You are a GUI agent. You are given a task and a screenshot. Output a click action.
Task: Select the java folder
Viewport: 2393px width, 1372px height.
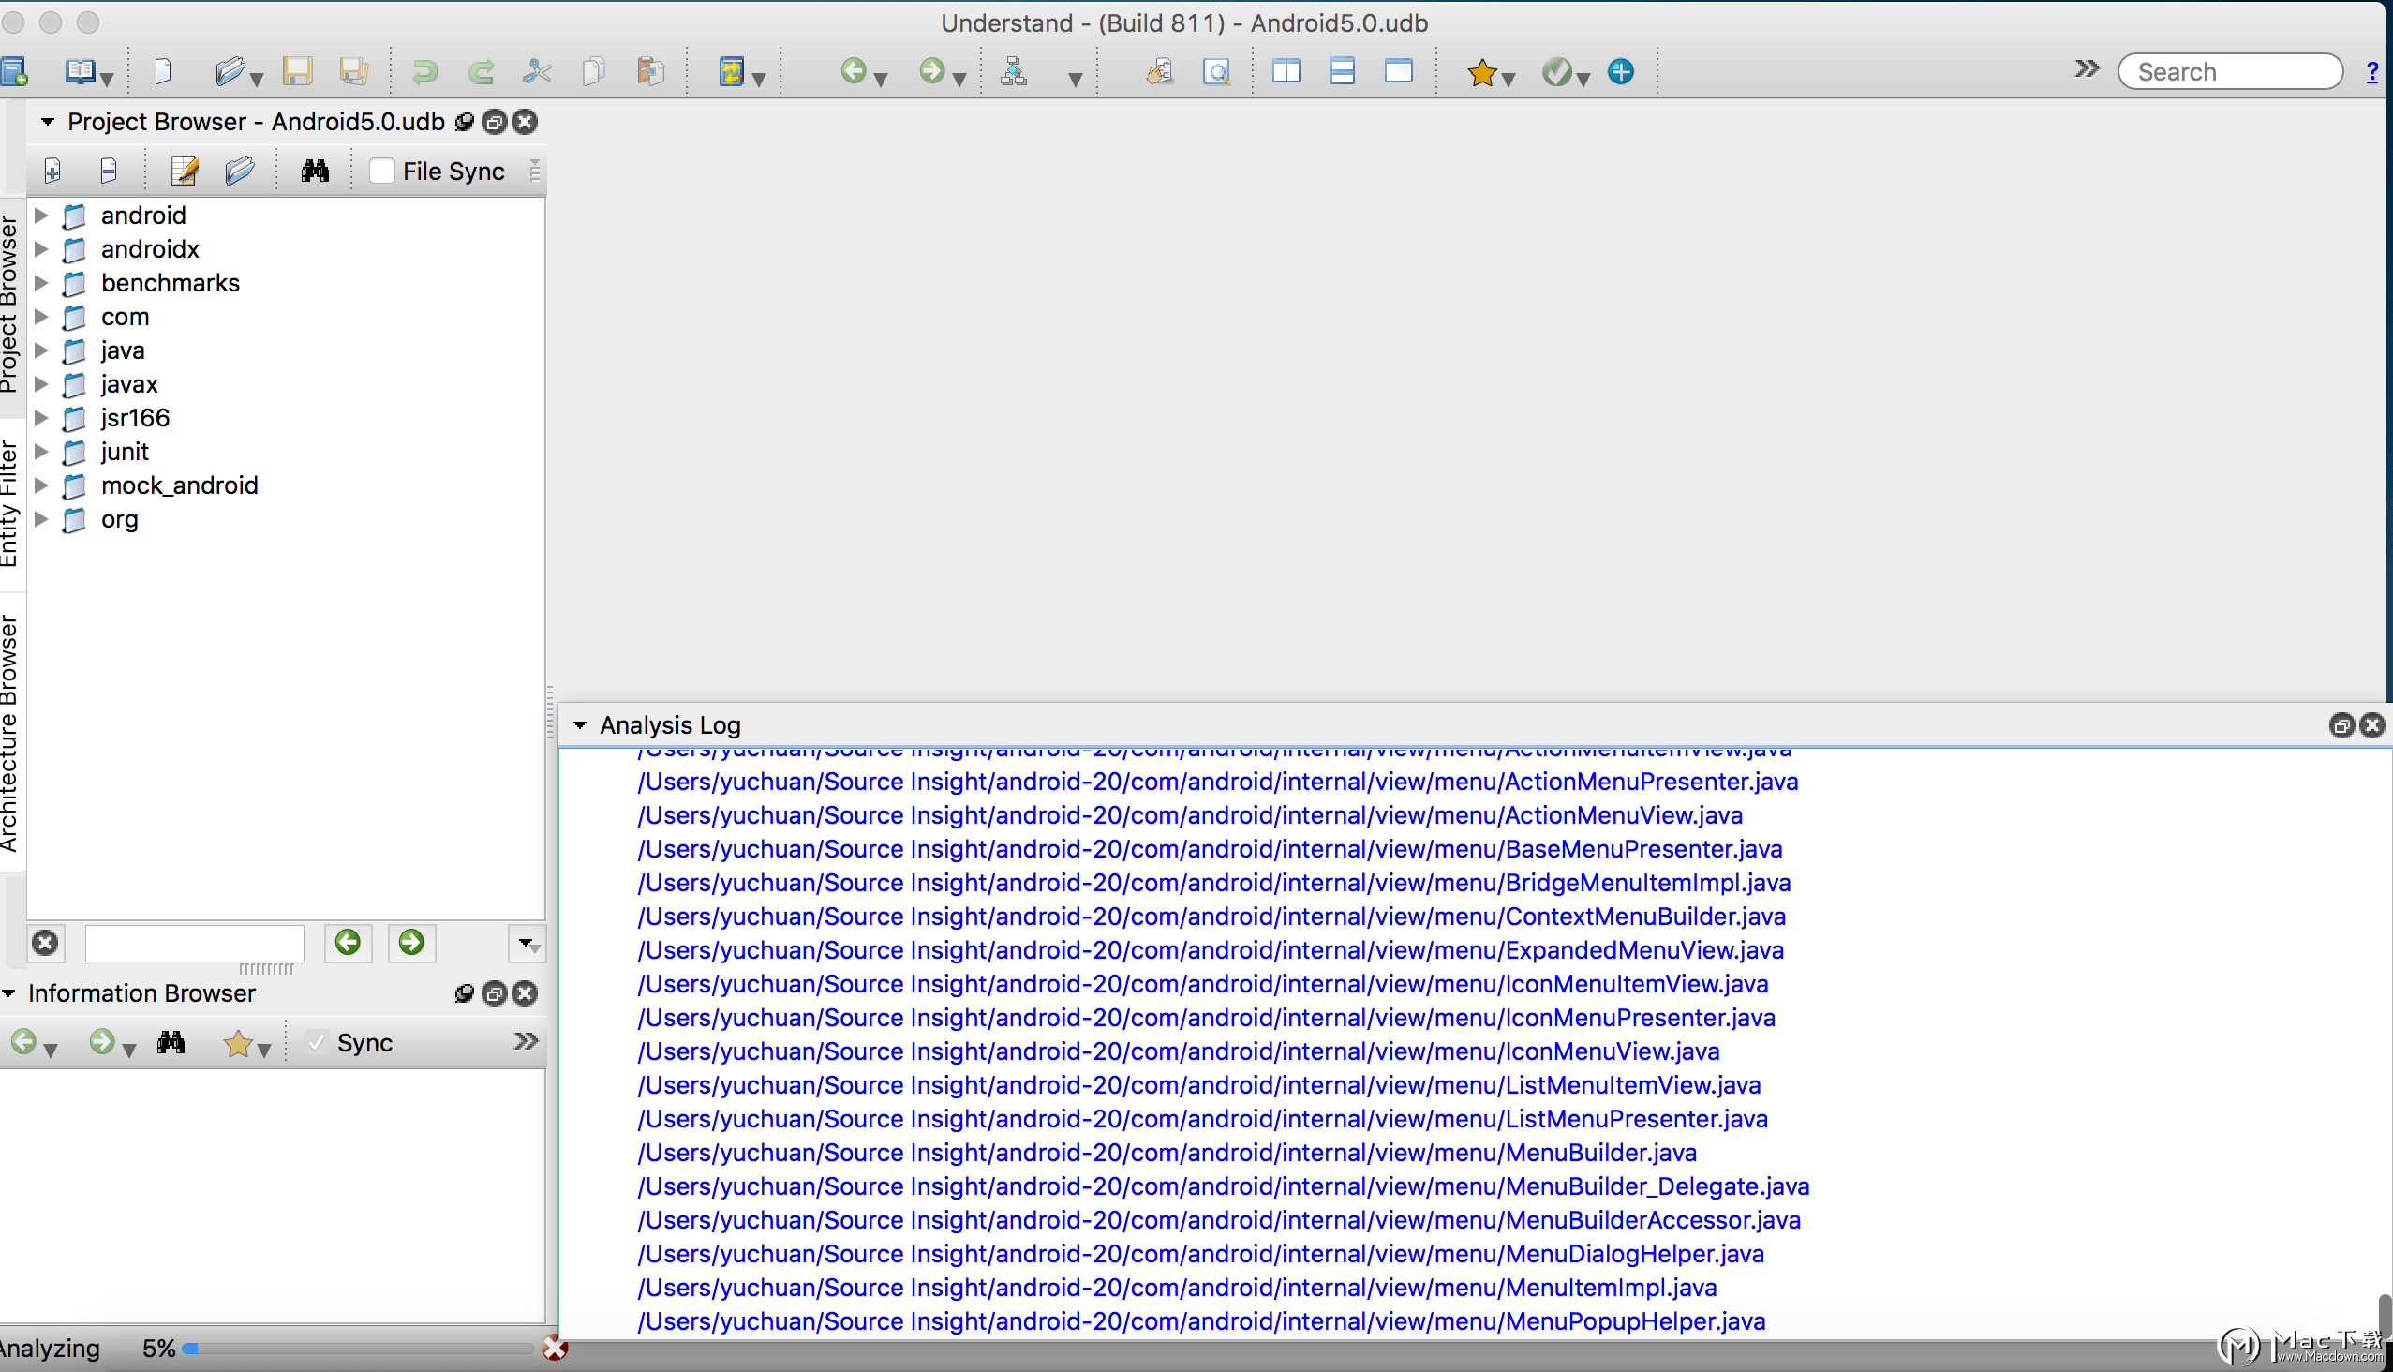pyautogui.click(x=123, y=350)
